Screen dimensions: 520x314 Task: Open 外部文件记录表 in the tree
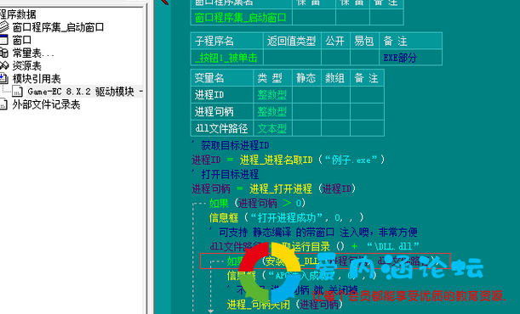pyautogui.click(x=46, y=104)
